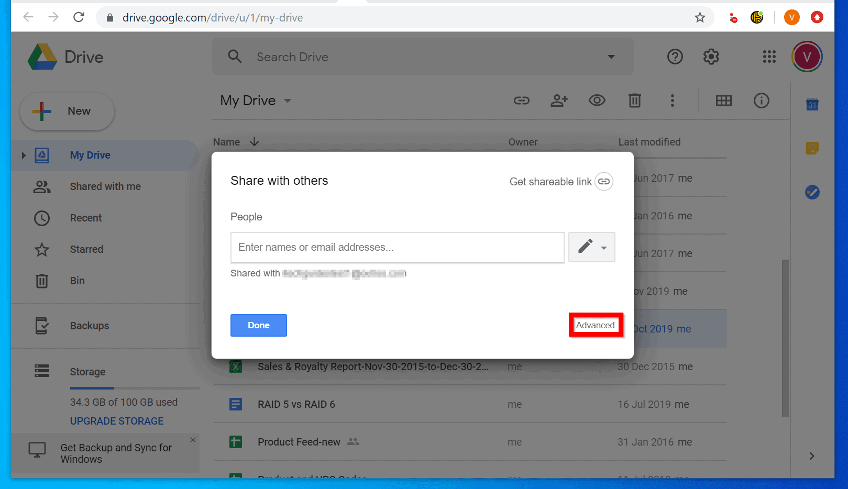Open the Google apps grid
Screen dimensions: 848x489
(x=769, y=57)
